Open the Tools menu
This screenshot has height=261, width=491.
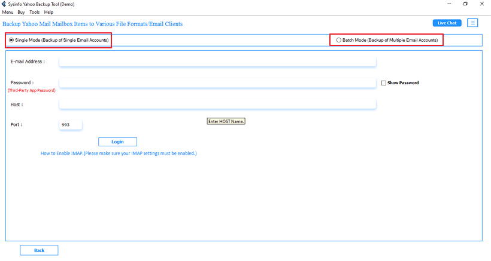coord(35,12)
